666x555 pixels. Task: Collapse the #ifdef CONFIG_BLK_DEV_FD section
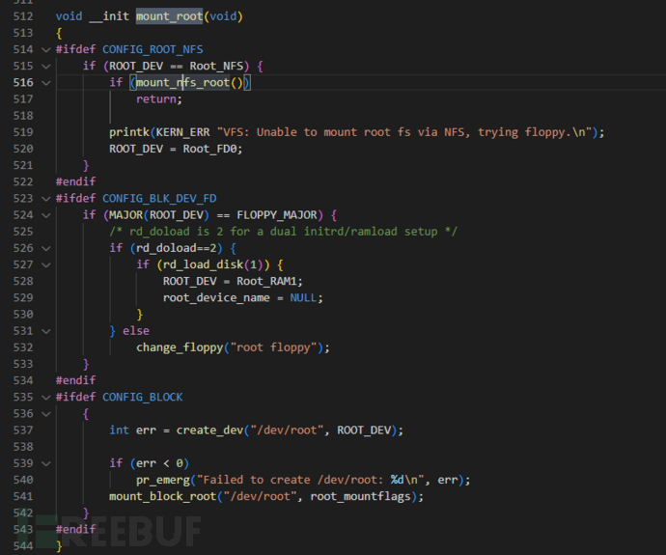44,198
